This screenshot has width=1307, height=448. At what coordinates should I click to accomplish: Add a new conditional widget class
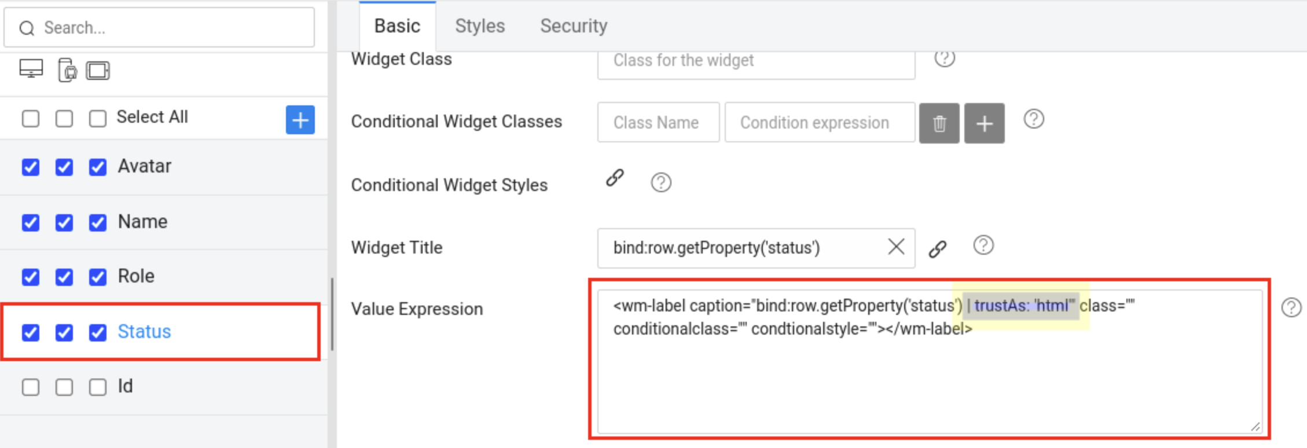click(984, 123)
